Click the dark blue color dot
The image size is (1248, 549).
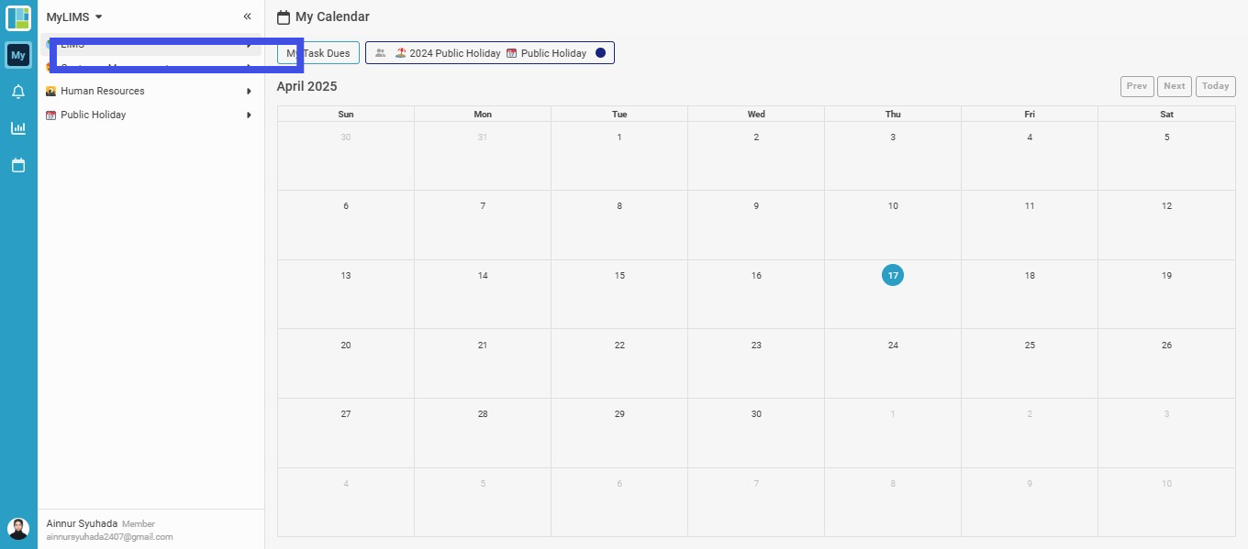(x=601, y=53)
